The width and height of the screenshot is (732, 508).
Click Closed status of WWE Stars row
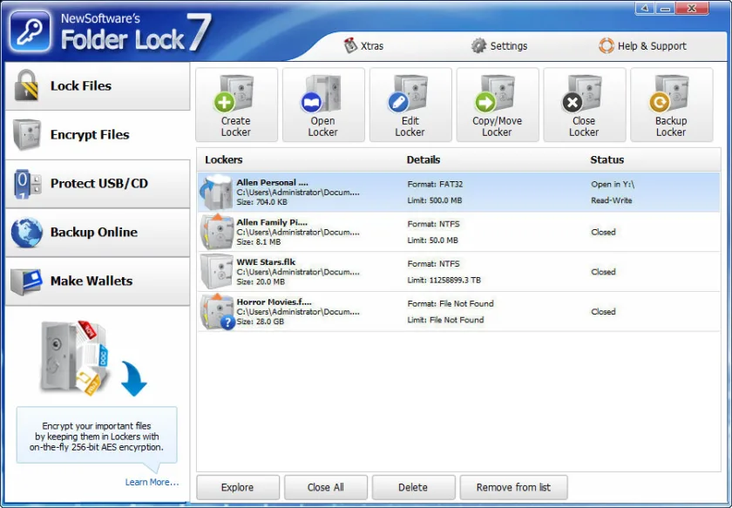tap(603, 272)
